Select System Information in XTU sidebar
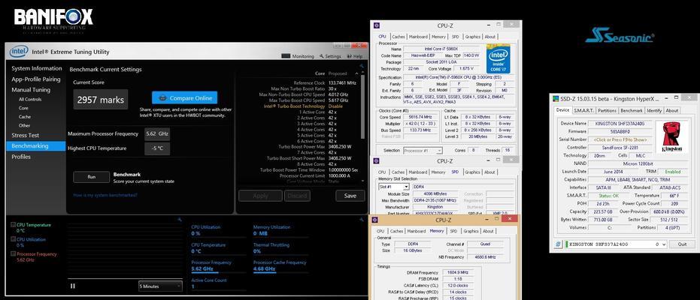 tap(37, 68)
